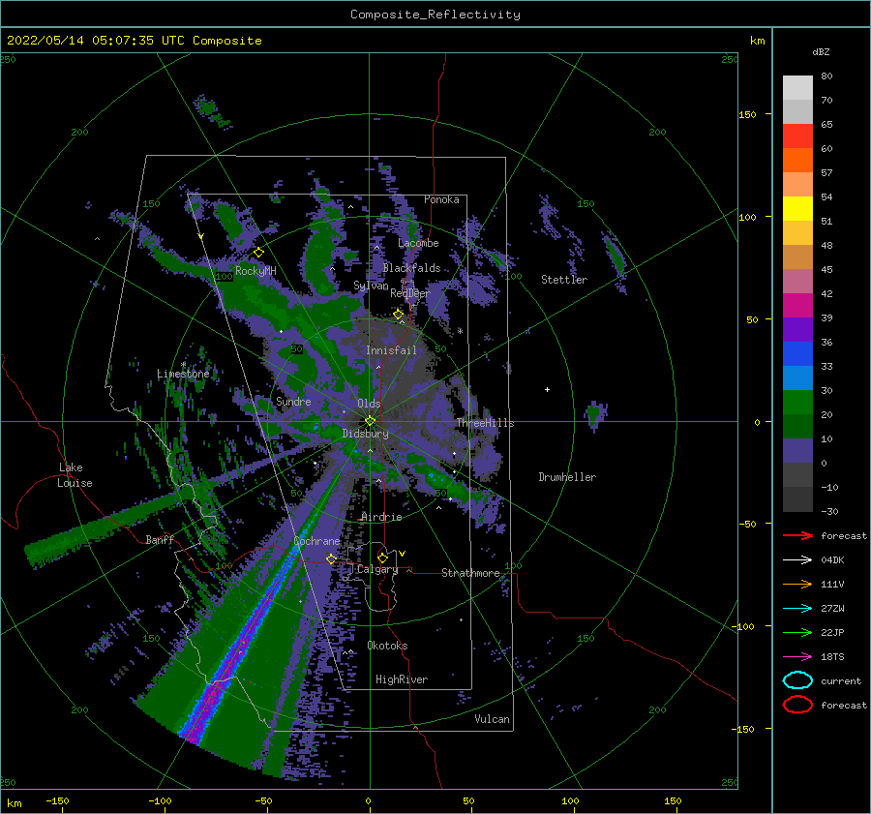This screenshot has width=871, height=814.
Task: Click the white plus marker west of Drumheller
Action: click(547, 389)
